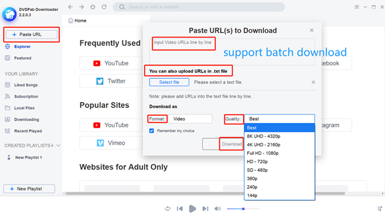
Task: Choose SD - 480p quality
Action: (x=279, y=170)
